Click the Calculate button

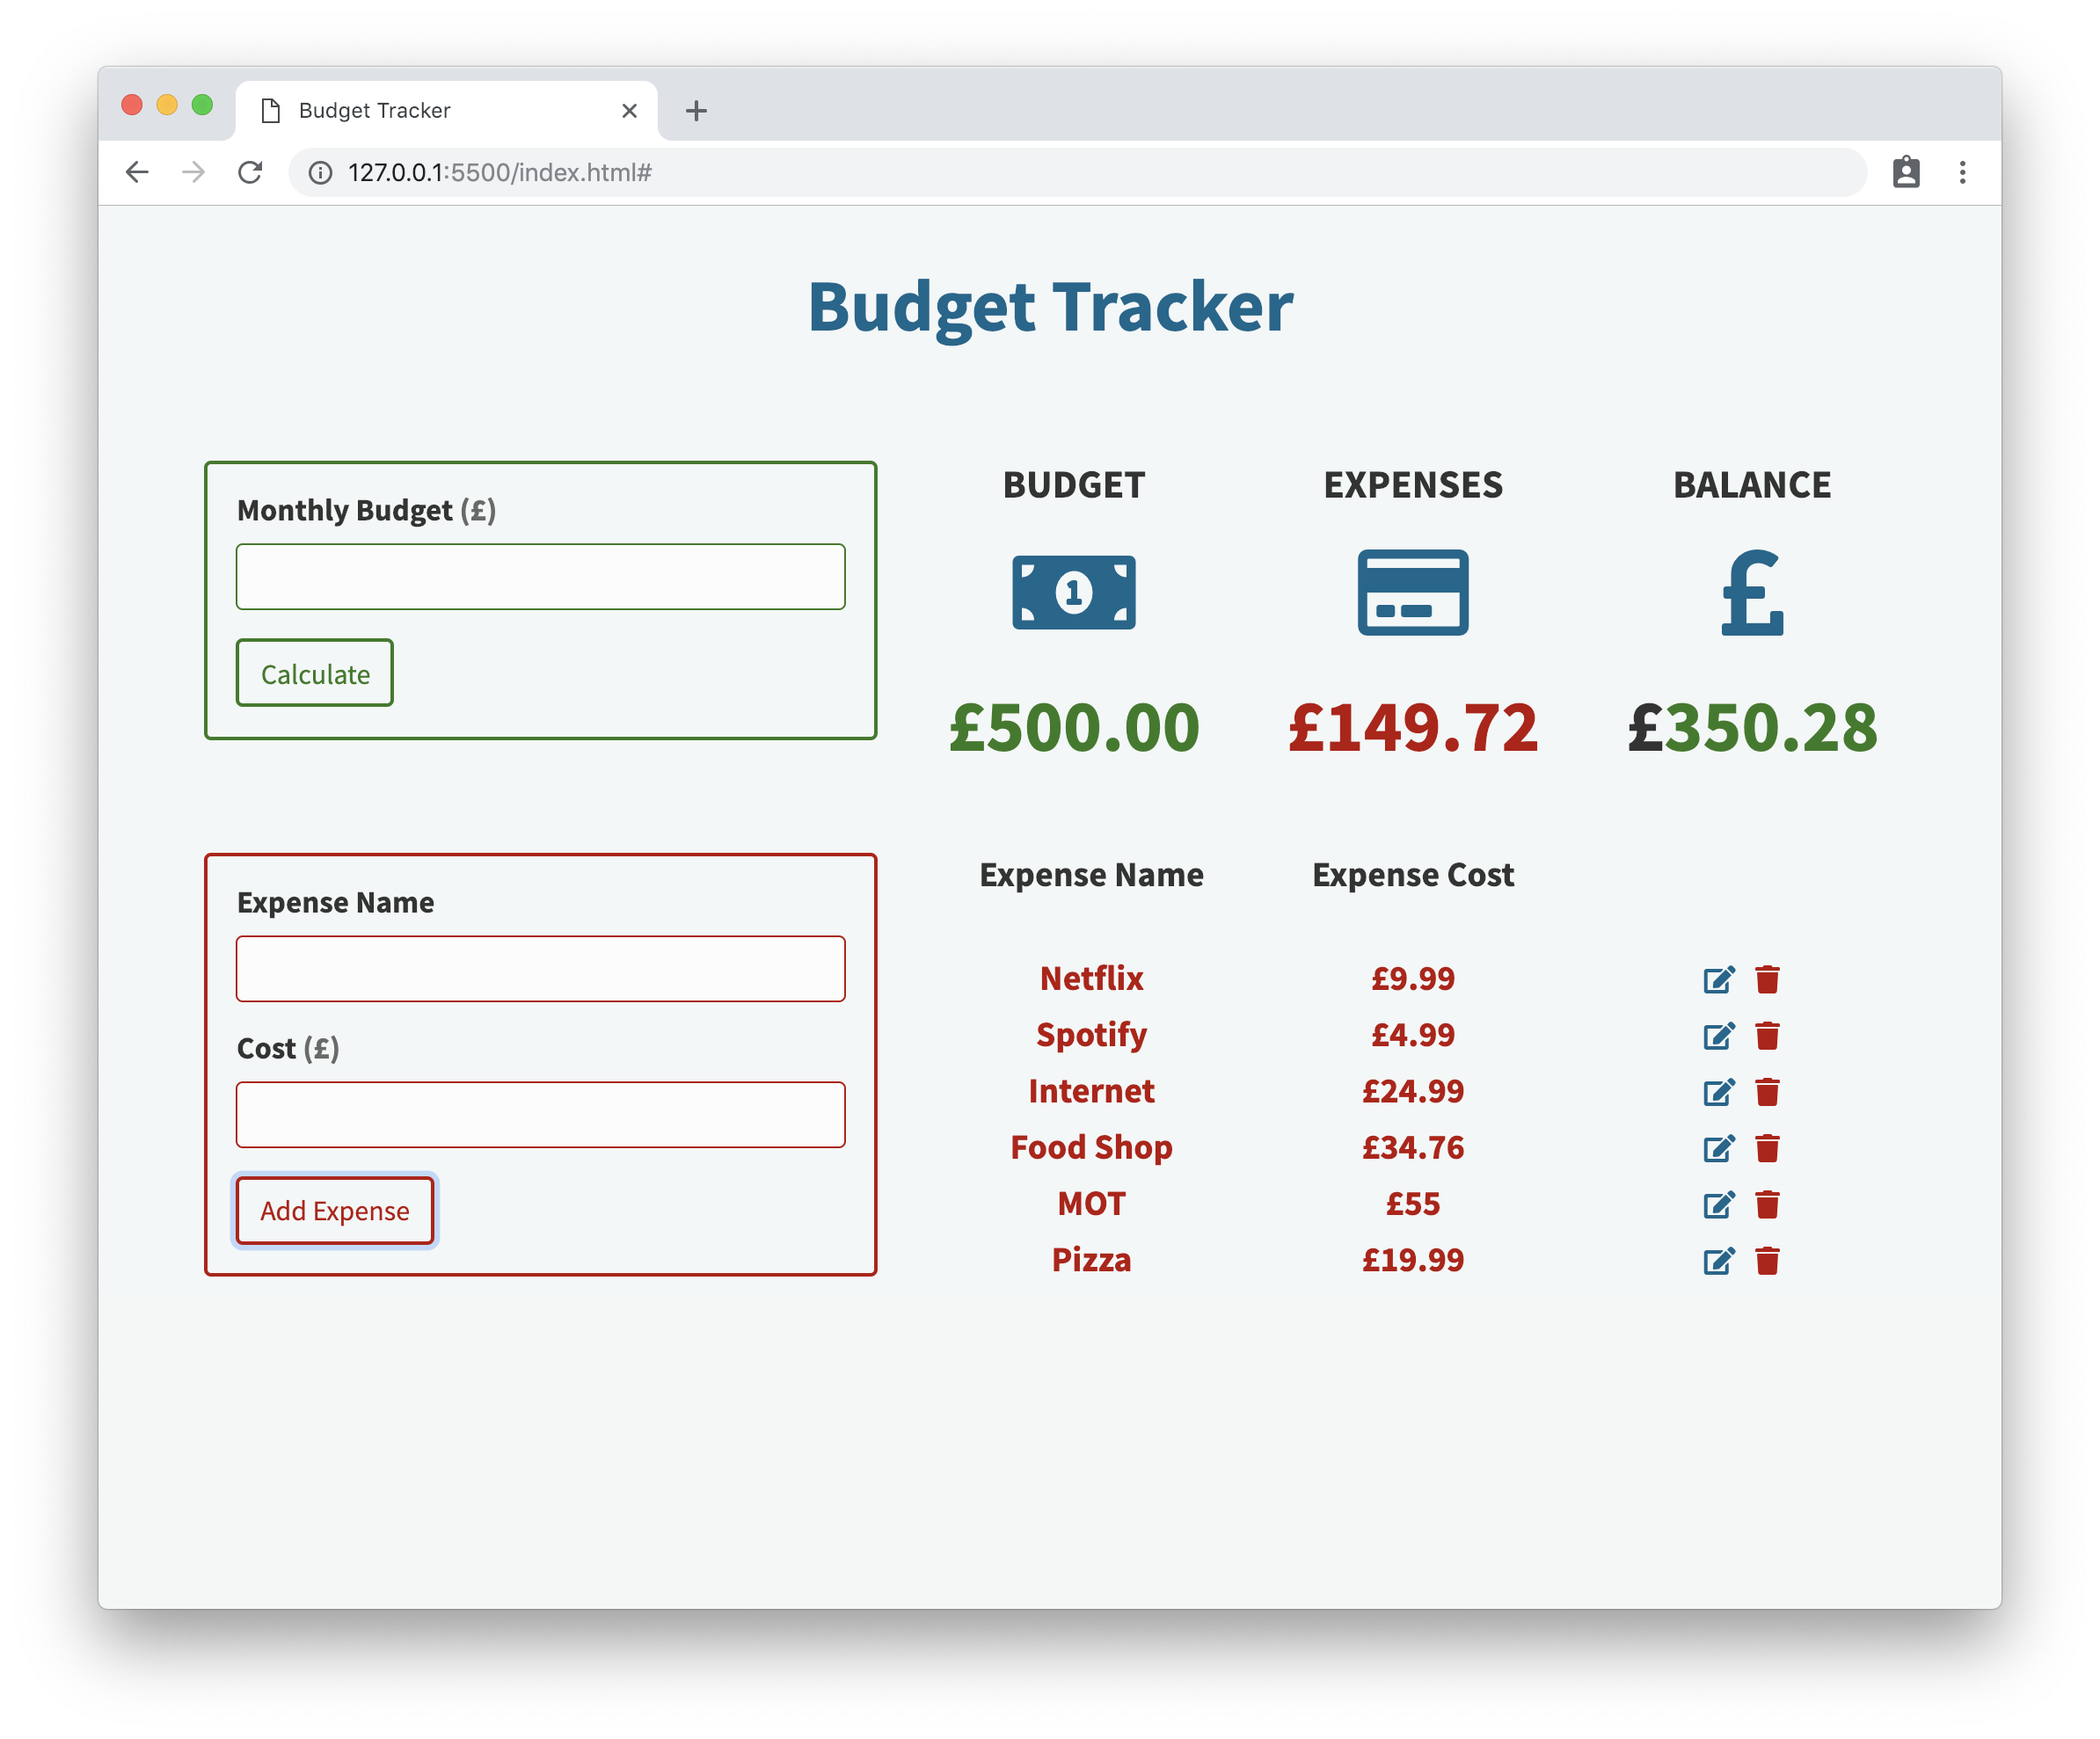(314, 673)
